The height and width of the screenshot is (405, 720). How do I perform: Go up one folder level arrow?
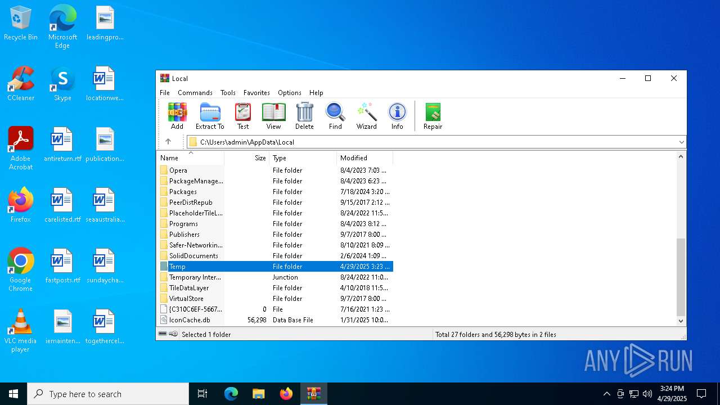168,142
